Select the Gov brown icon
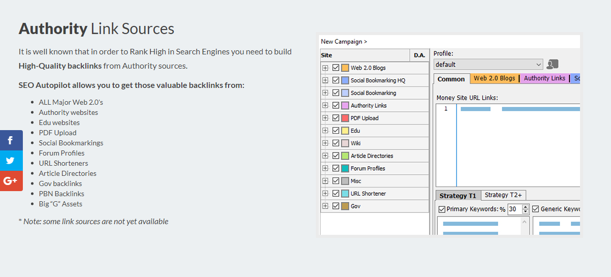 345,206
